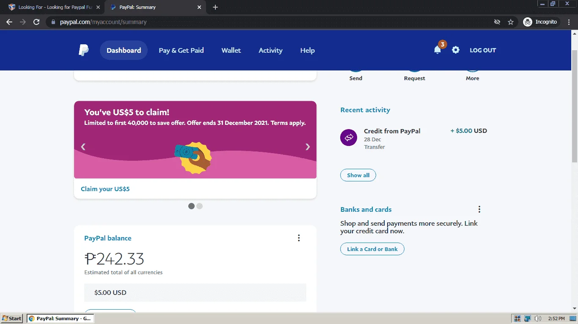Open Banks and cards heading link
The width and height of the screenshot is (578, 324).
pyautogui.click(x=366, y=209)
